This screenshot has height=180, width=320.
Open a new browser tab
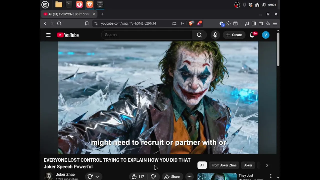[102, 14]
